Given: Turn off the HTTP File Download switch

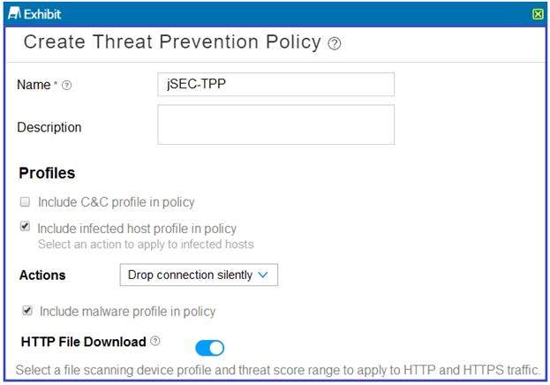Looking at the screenshot, I should 210,348.
